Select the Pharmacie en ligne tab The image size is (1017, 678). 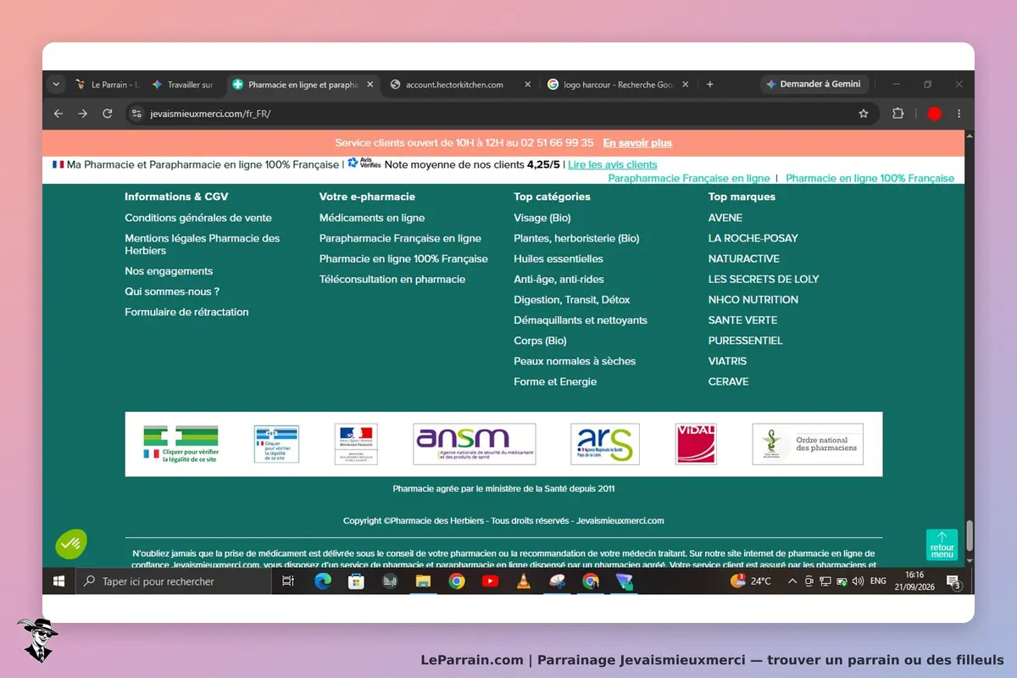tap(302, 85)
